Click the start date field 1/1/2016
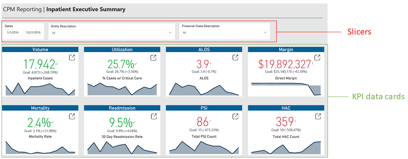 pos(14,33)
